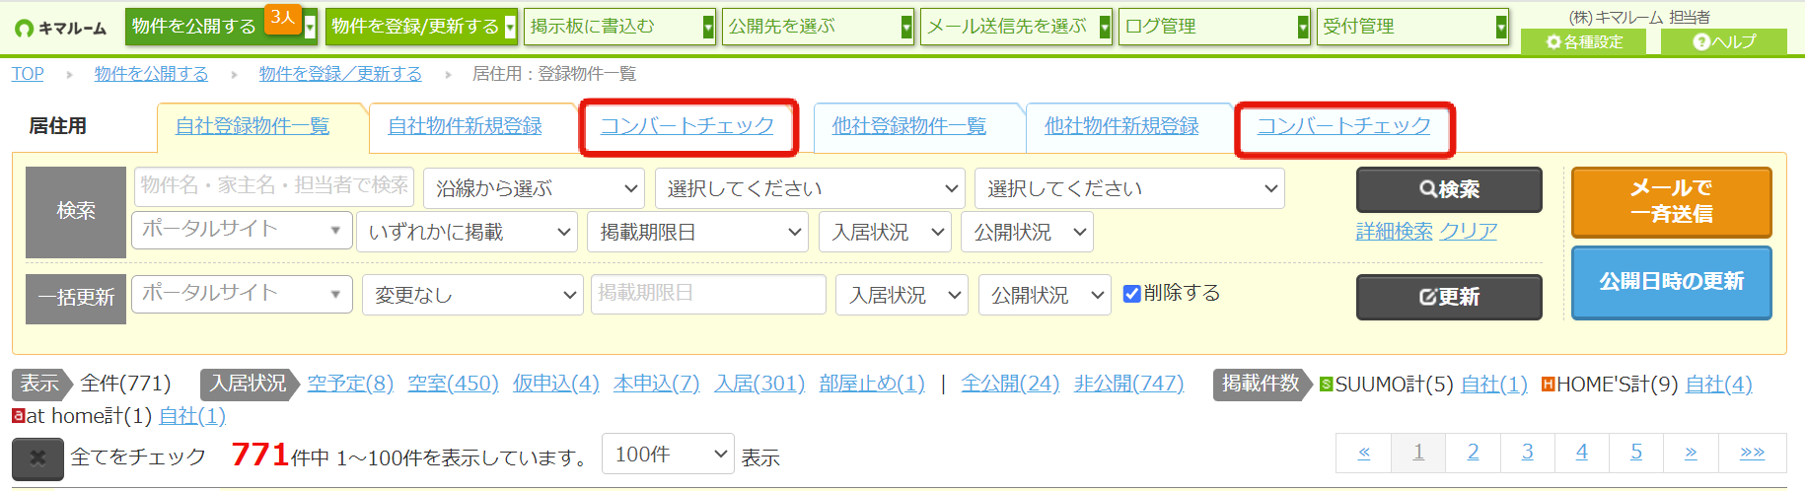
Task: Click 公開日時の更新 button
Action: pyautogui.click(x=1672, y=282)
